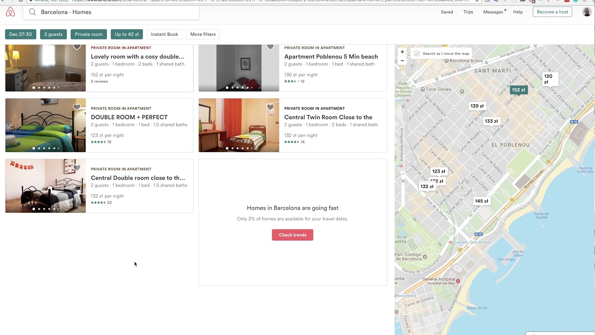
Task: Open the Dec 27-30 date filter
Action: point(20,34)
